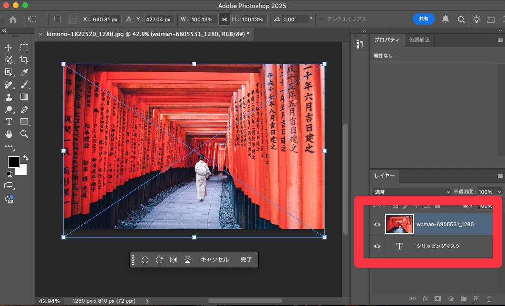Set the background color swatch
Image resolution: width=505 pixels, height=306 pixels.
click(x=22, y=171)
